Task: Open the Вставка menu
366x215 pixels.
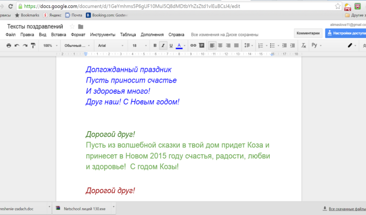Action: (x=58, y=35)
